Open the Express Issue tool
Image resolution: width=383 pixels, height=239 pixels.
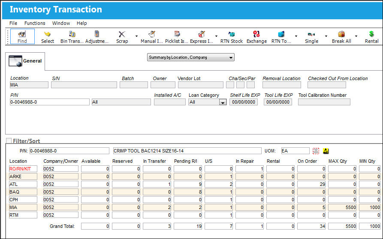pos(202,36)
